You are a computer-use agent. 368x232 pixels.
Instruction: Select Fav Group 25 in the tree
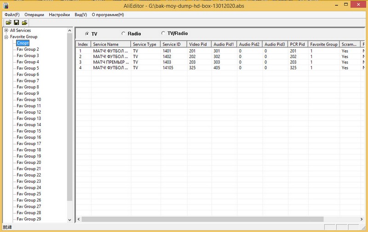[29, 194]
